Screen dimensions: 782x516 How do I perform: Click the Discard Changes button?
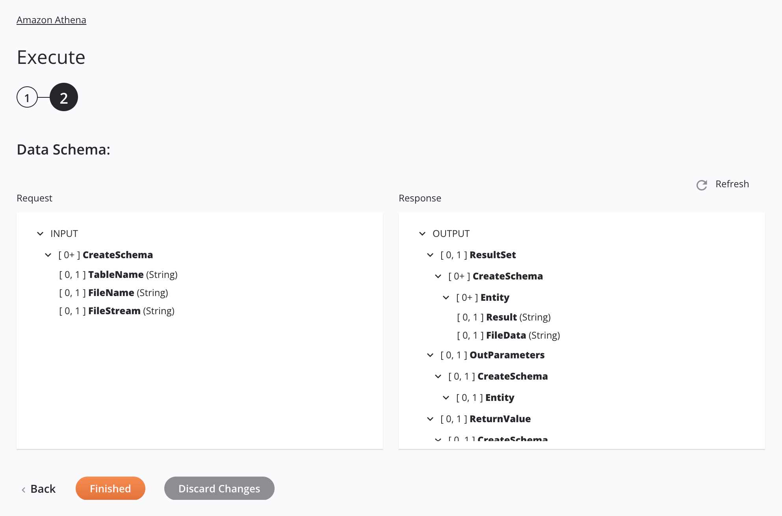click(219, 488)
